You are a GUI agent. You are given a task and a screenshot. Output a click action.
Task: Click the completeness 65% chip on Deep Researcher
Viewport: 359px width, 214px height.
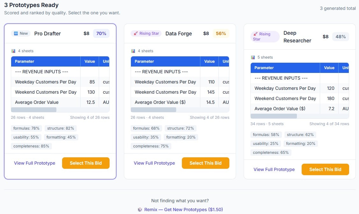[271, 153]
